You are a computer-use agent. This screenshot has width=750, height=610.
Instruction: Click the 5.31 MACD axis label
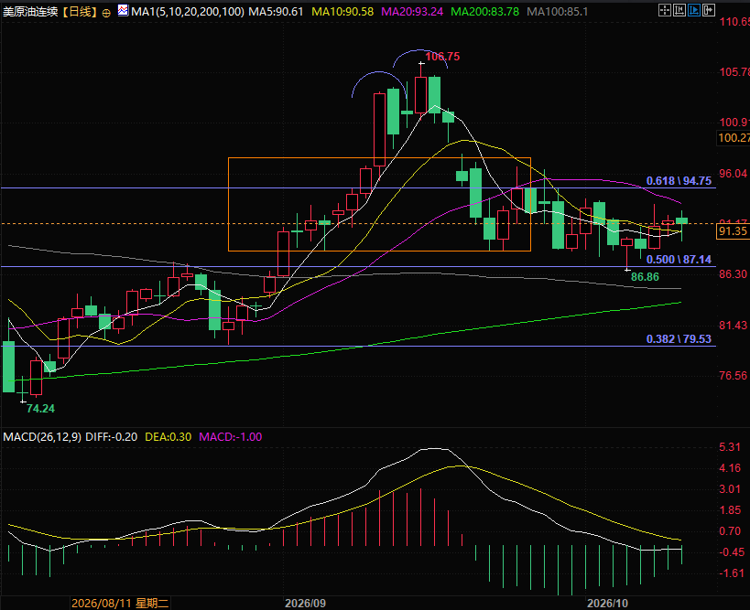[730, 447]
